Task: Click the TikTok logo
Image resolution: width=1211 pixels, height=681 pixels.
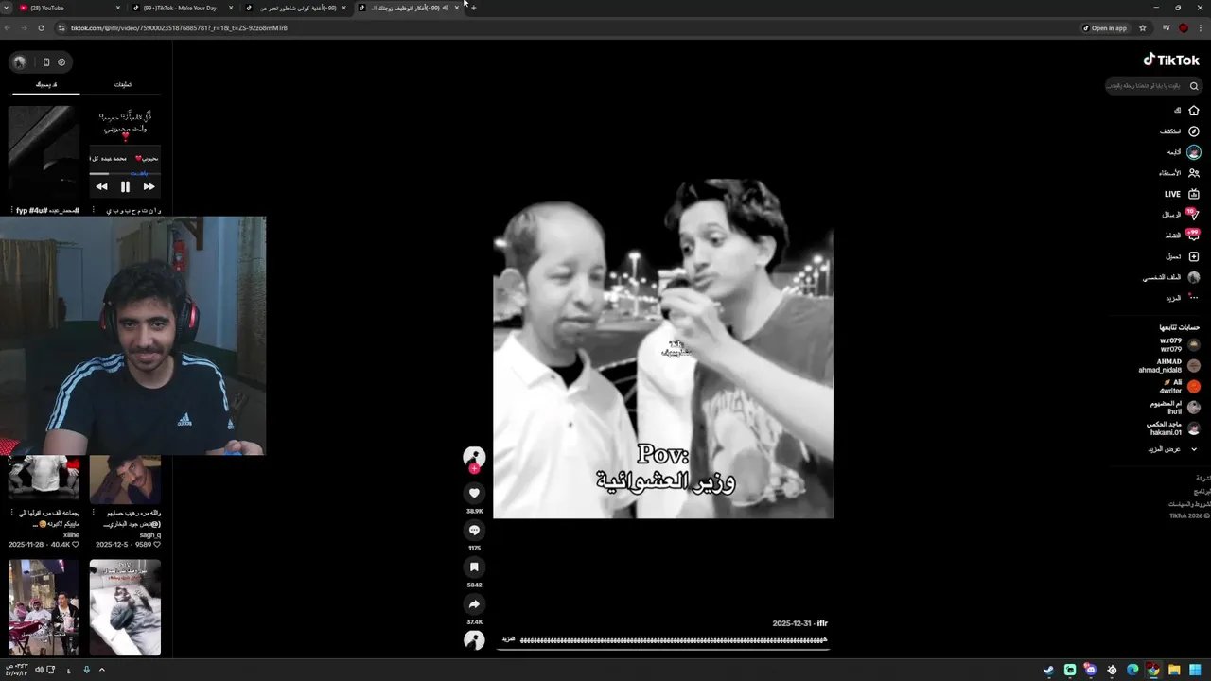Action: [x=1171, y=60]
